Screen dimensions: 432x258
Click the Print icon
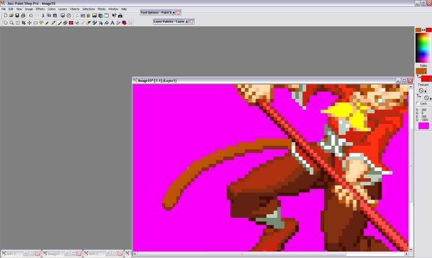tap(23, 15)
